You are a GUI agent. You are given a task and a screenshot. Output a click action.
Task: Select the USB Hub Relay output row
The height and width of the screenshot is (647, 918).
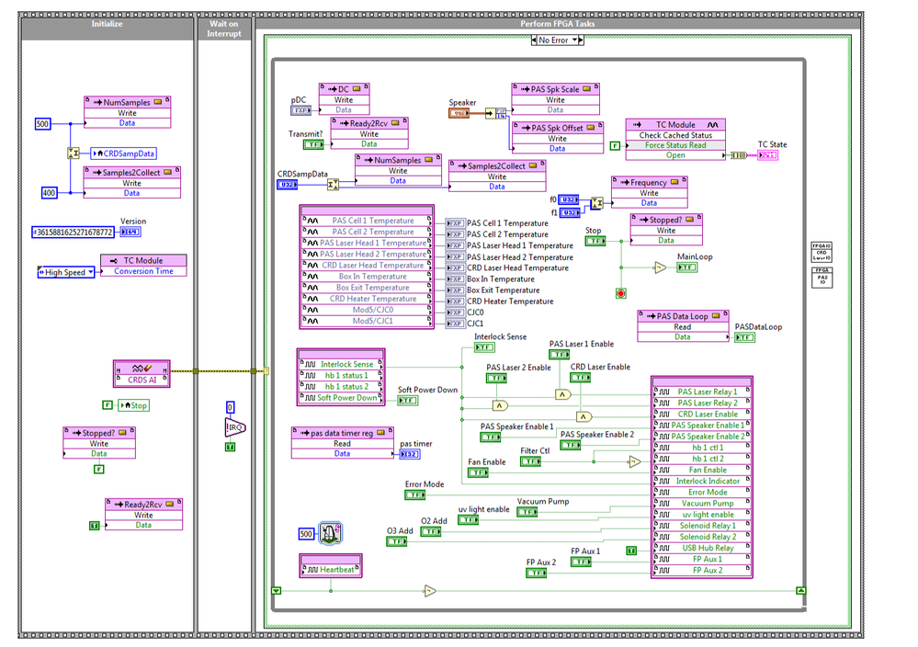click(701, 548)
